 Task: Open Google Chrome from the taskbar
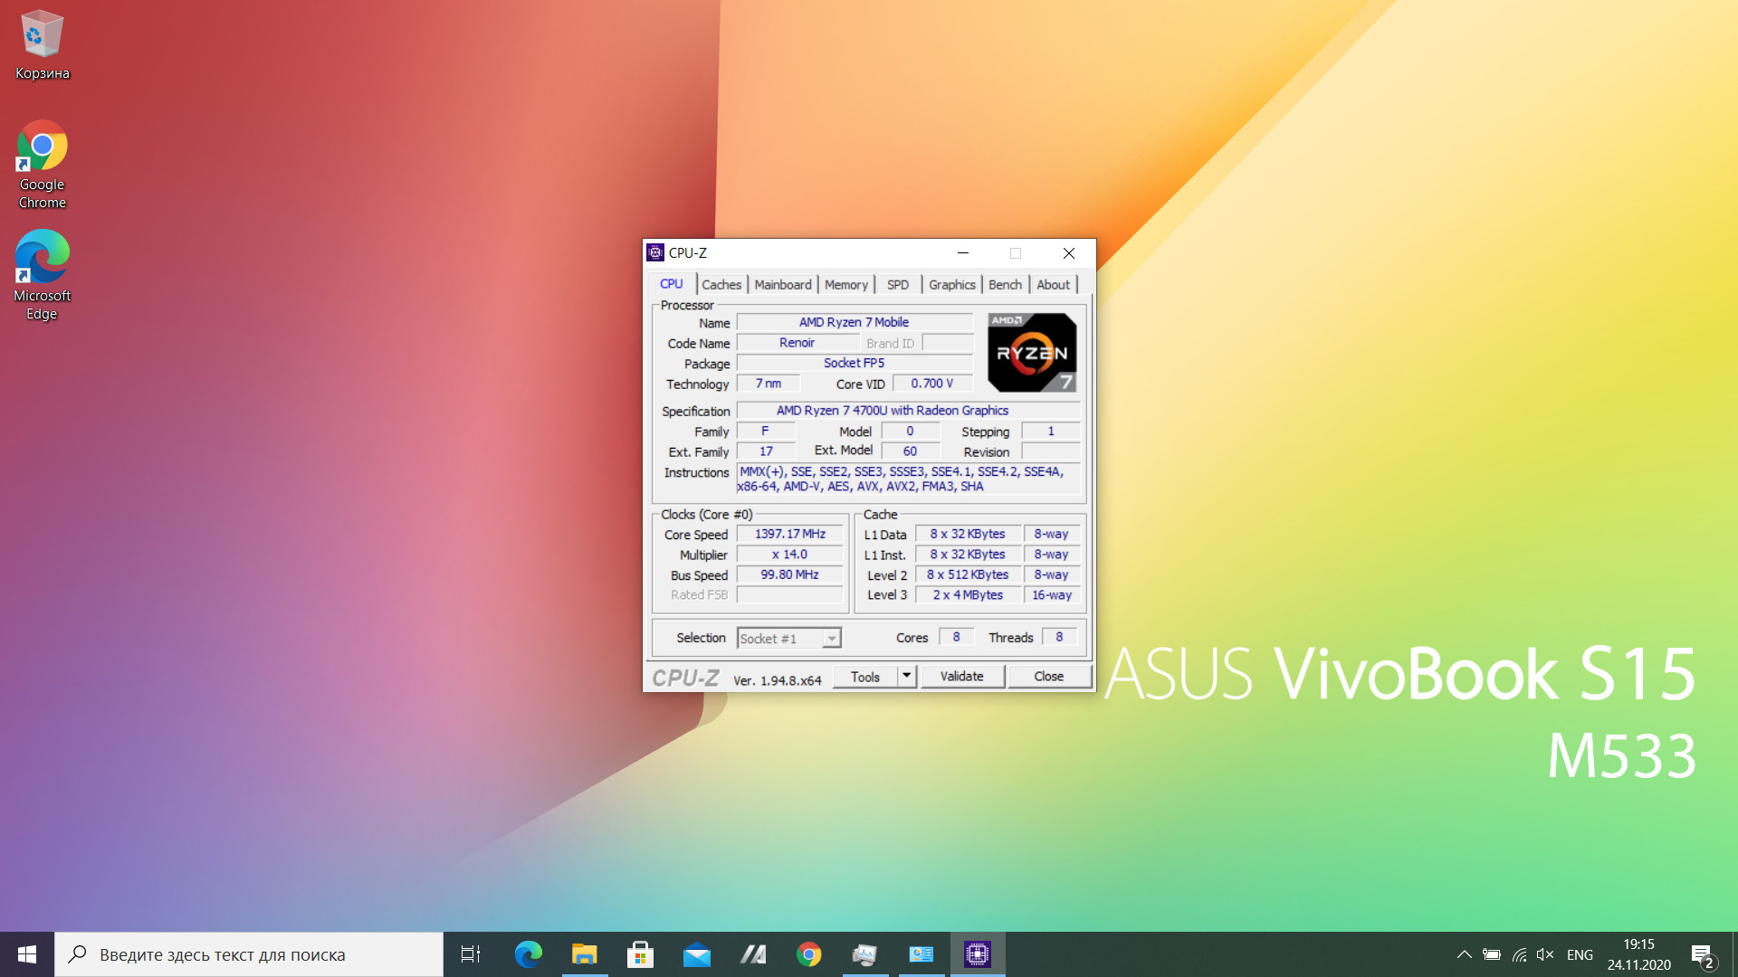(808, 954)
